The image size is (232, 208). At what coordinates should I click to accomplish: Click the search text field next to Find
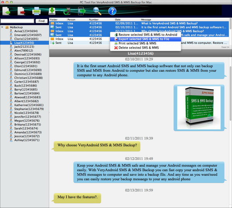(x=17, y=21)
